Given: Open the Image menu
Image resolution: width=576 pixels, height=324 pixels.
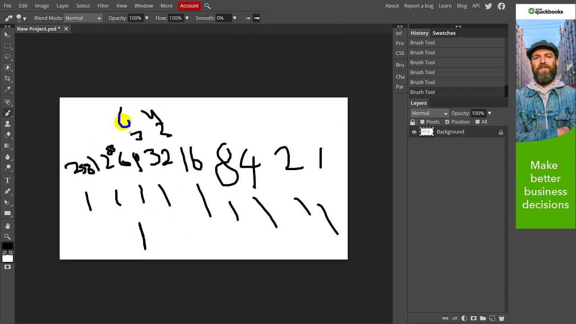Looking at the screenshot, I should (x=42, y=6).
